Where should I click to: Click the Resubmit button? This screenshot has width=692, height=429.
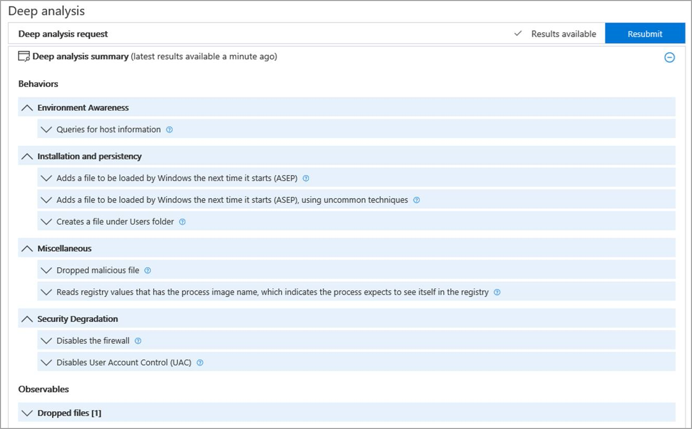point(645,34)
